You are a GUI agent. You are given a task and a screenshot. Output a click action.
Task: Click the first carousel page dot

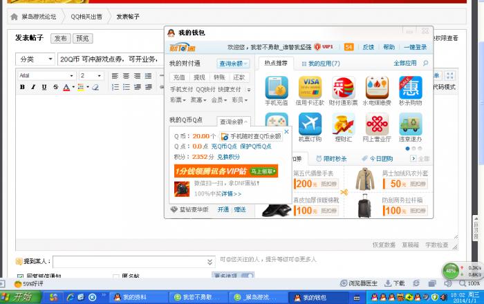(x=407, y=149)
